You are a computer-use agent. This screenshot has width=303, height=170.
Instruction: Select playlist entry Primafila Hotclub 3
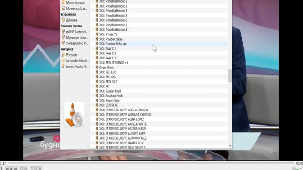[x=159, y=6]
